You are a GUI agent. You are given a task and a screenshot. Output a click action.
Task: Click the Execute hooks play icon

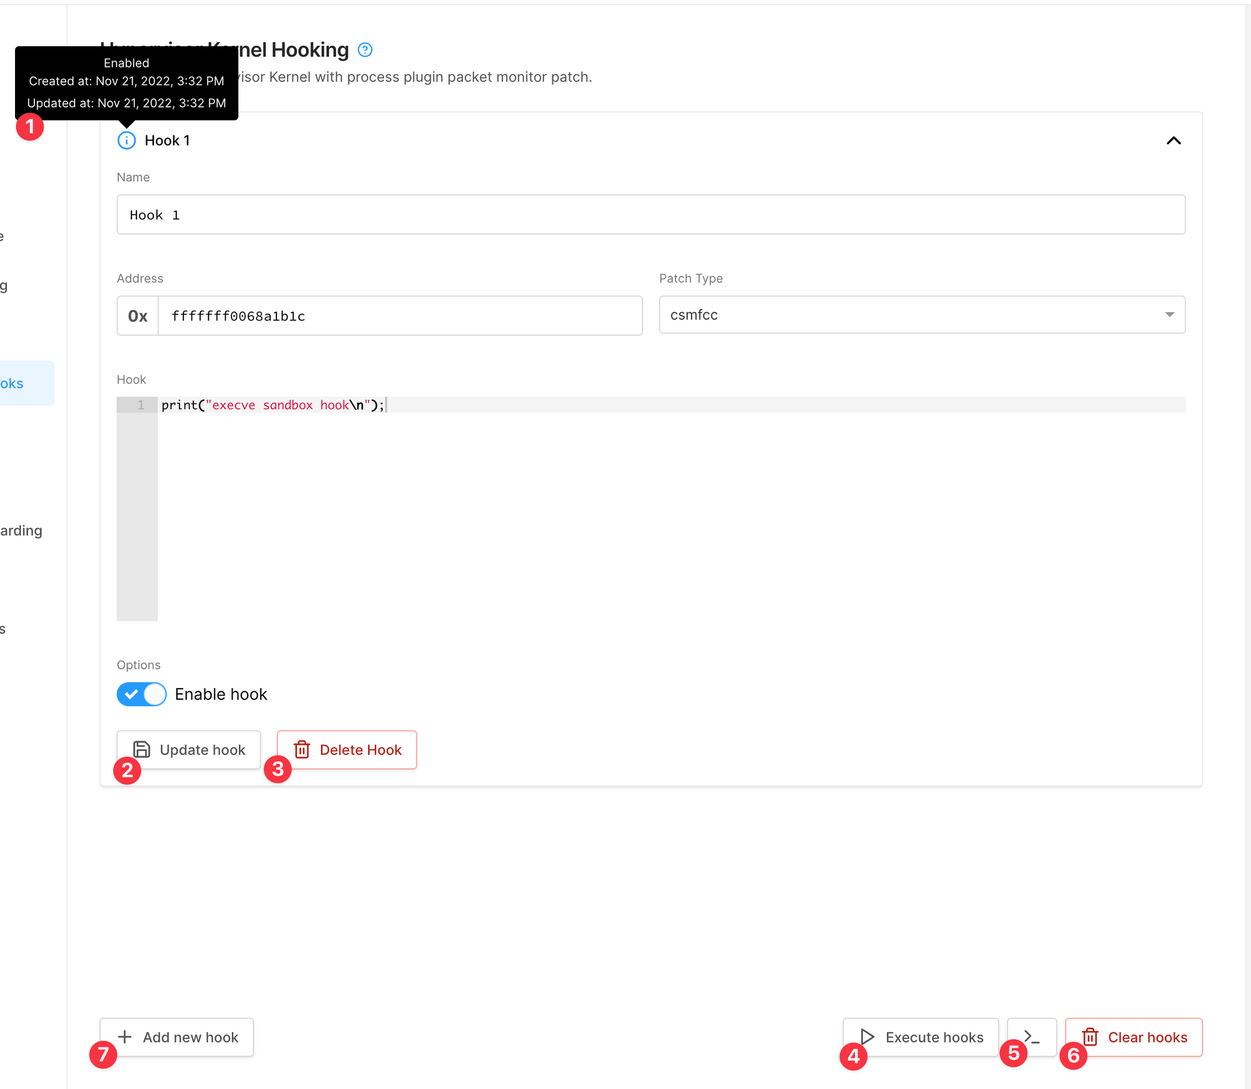pyautogui.click(x=866, y=1037)
